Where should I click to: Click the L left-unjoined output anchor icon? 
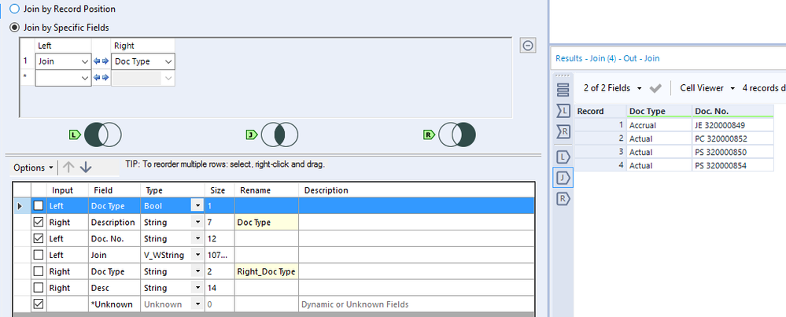75,135
